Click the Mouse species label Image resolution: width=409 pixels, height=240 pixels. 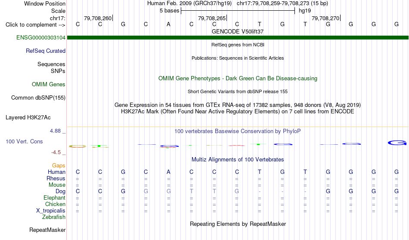tap(57, 185)
